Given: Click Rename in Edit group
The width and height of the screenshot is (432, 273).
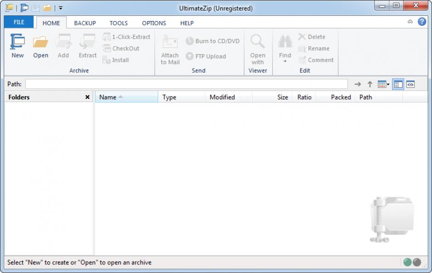Looking at the screenshot, I should tap(314, 48).
